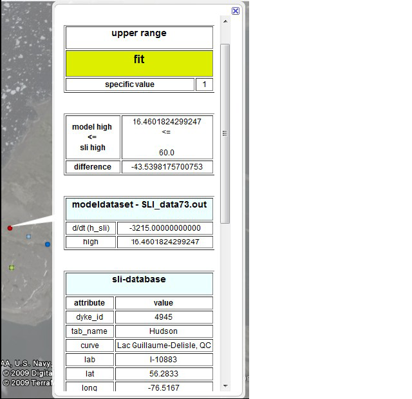Click the curve value 'Lac Guillaume-Delisle, QC'
412x399 pixels.
[164, 345]
